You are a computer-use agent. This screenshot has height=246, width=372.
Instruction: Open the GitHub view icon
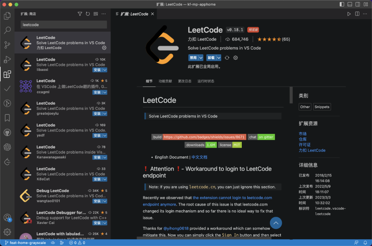point(7,132)
